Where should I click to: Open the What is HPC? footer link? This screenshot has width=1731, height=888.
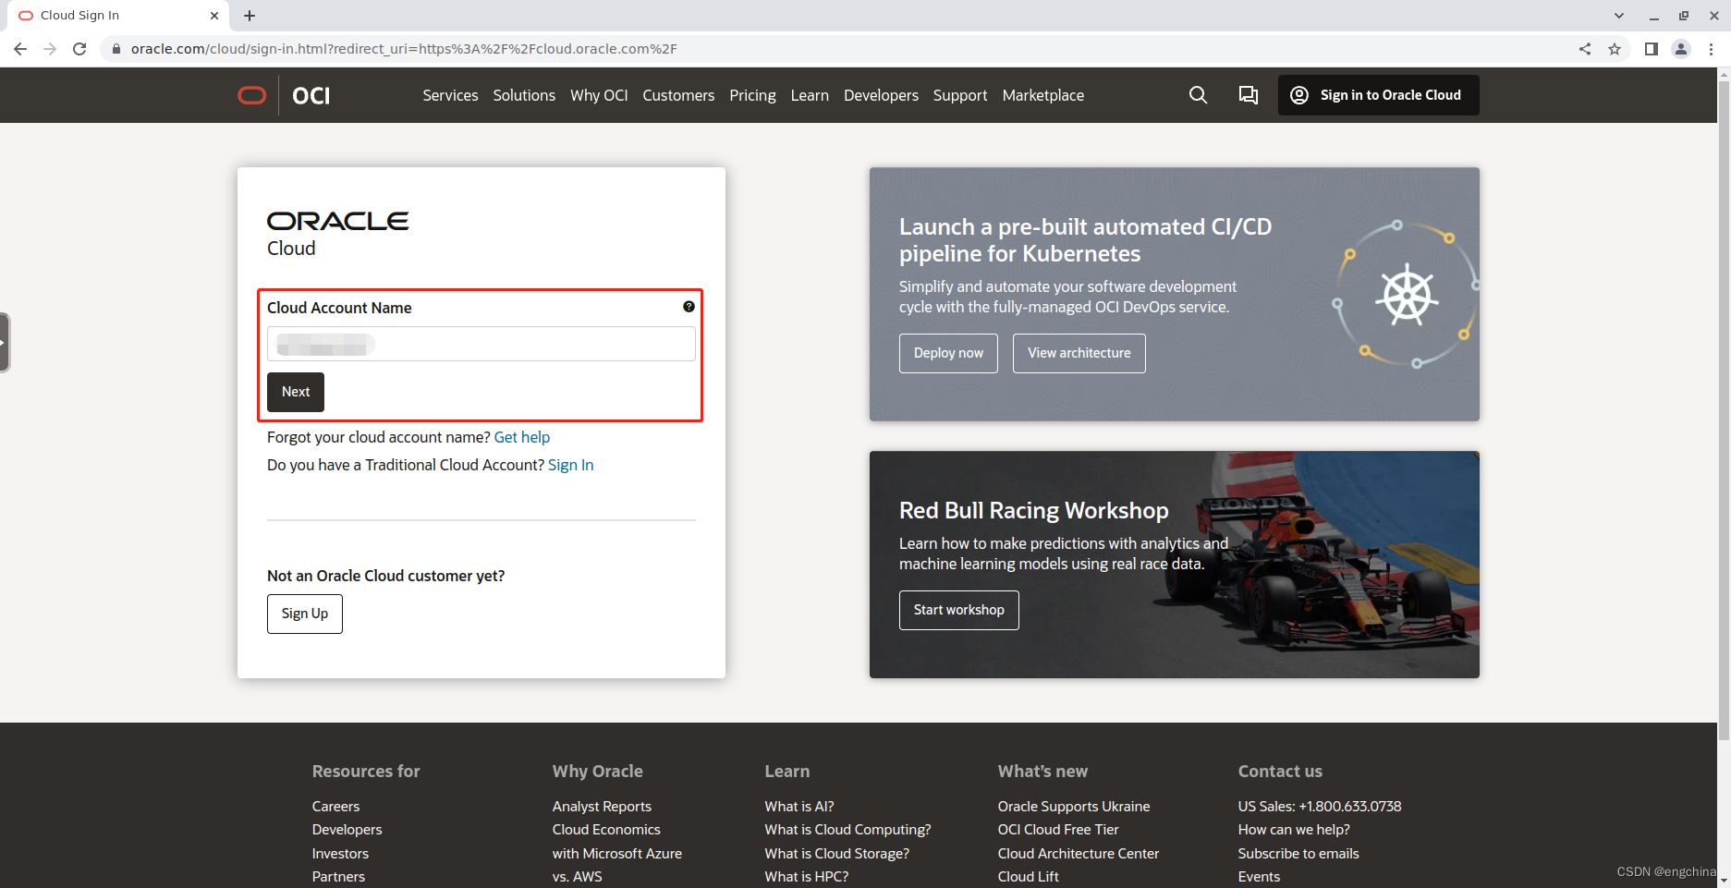click(x=806, y=877)
